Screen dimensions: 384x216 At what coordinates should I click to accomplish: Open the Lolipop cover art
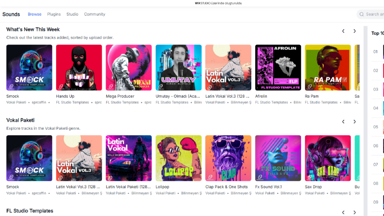(179, 158)
